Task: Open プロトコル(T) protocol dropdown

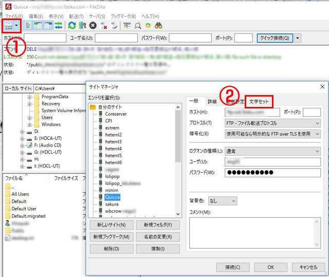Action: 272,123
